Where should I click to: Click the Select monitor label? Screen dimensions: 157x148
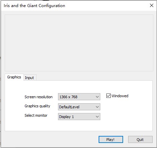tap(36, 115)
